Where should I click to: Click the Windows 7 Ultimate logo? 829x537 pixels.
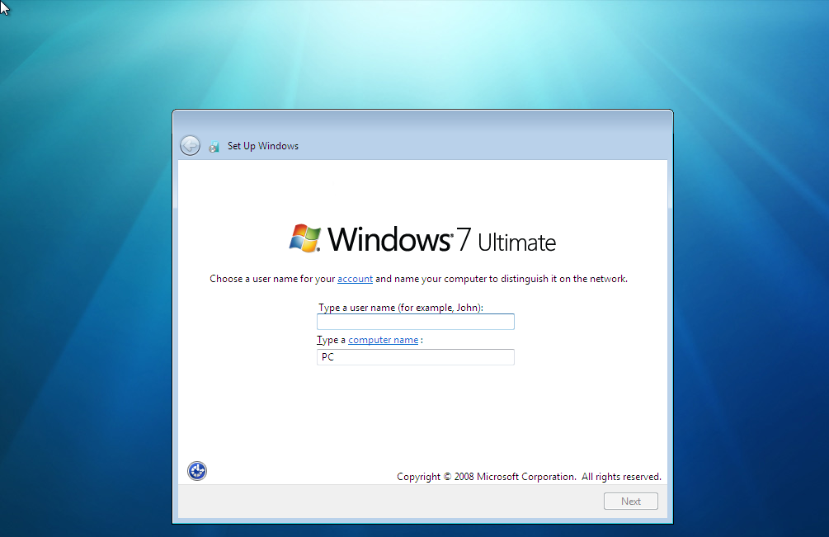pos(422,239)
